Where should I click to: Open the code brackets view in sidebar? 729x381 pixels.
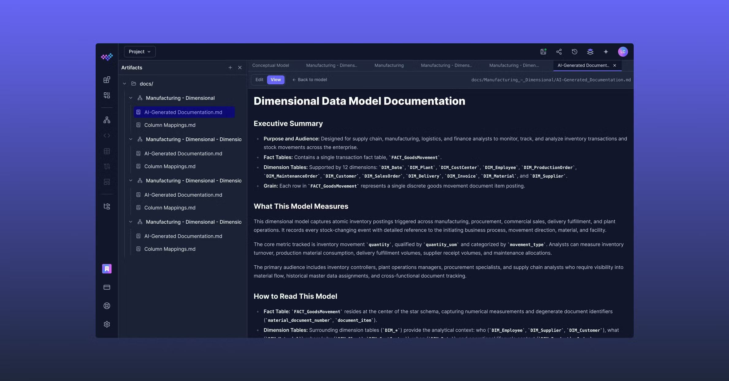(107, 136)
